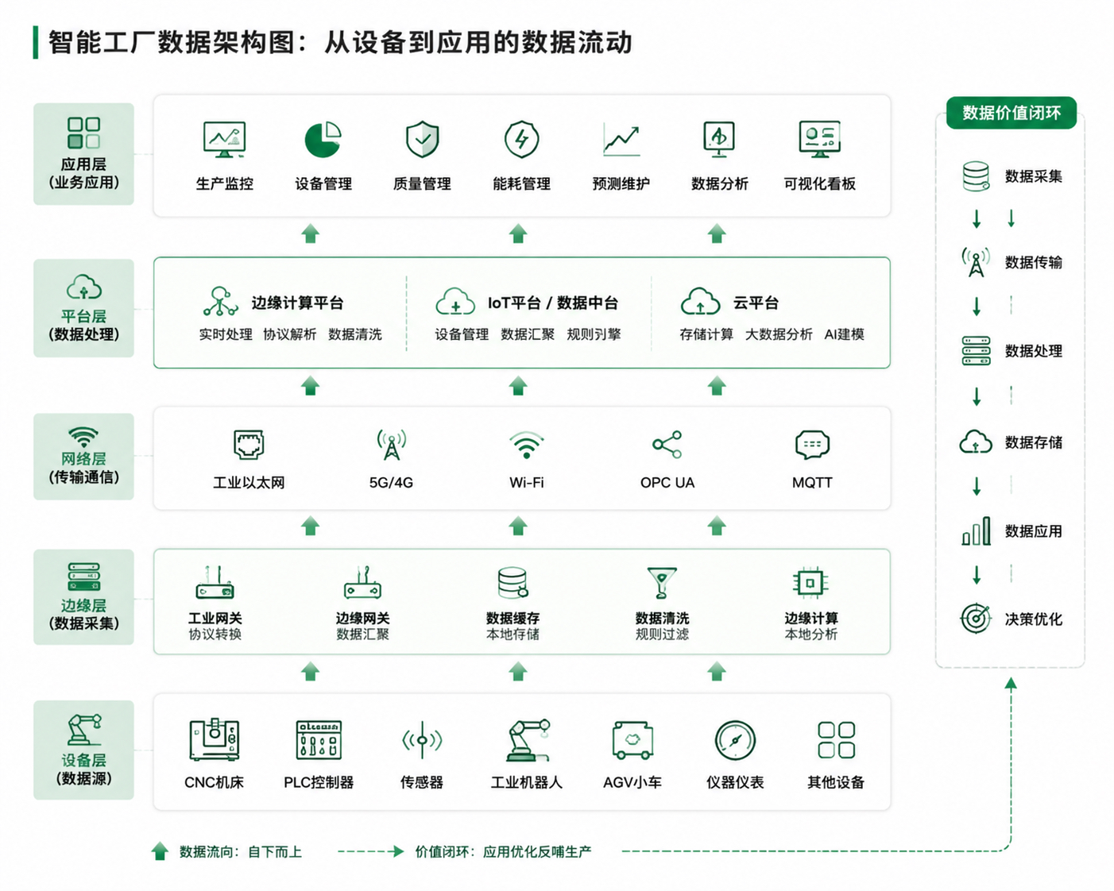Open the 能耗管理 lightning icon
This screenshot has width=1114, height=891.
click(522, 140)
